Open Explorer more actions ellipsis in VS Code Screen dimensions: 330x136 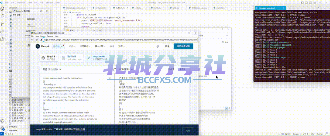(57, 8)
